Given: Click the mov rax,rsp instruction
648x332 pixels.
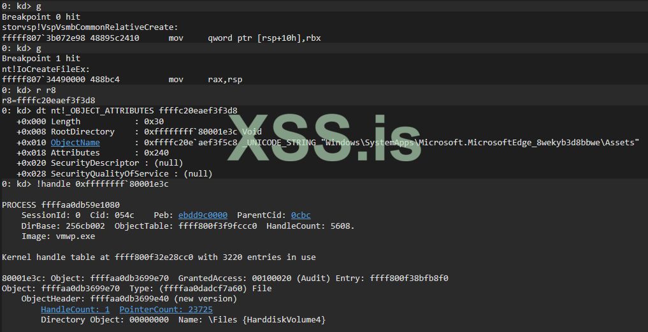Looking at the screenshot, I should (205, 80).
